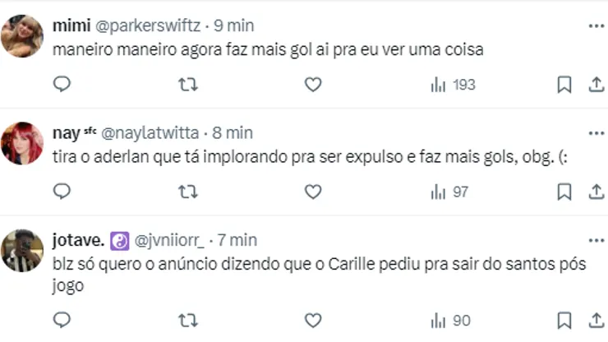Like mimi's tweet
Screen dimensions: 608x342
click(313, 84)
